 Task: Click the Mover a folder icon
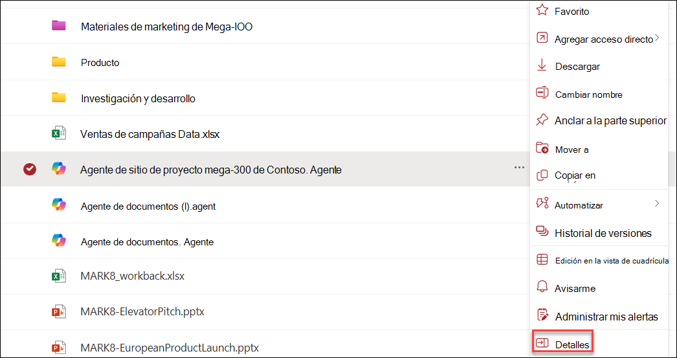pyautogui.click(x=542, y=149)
